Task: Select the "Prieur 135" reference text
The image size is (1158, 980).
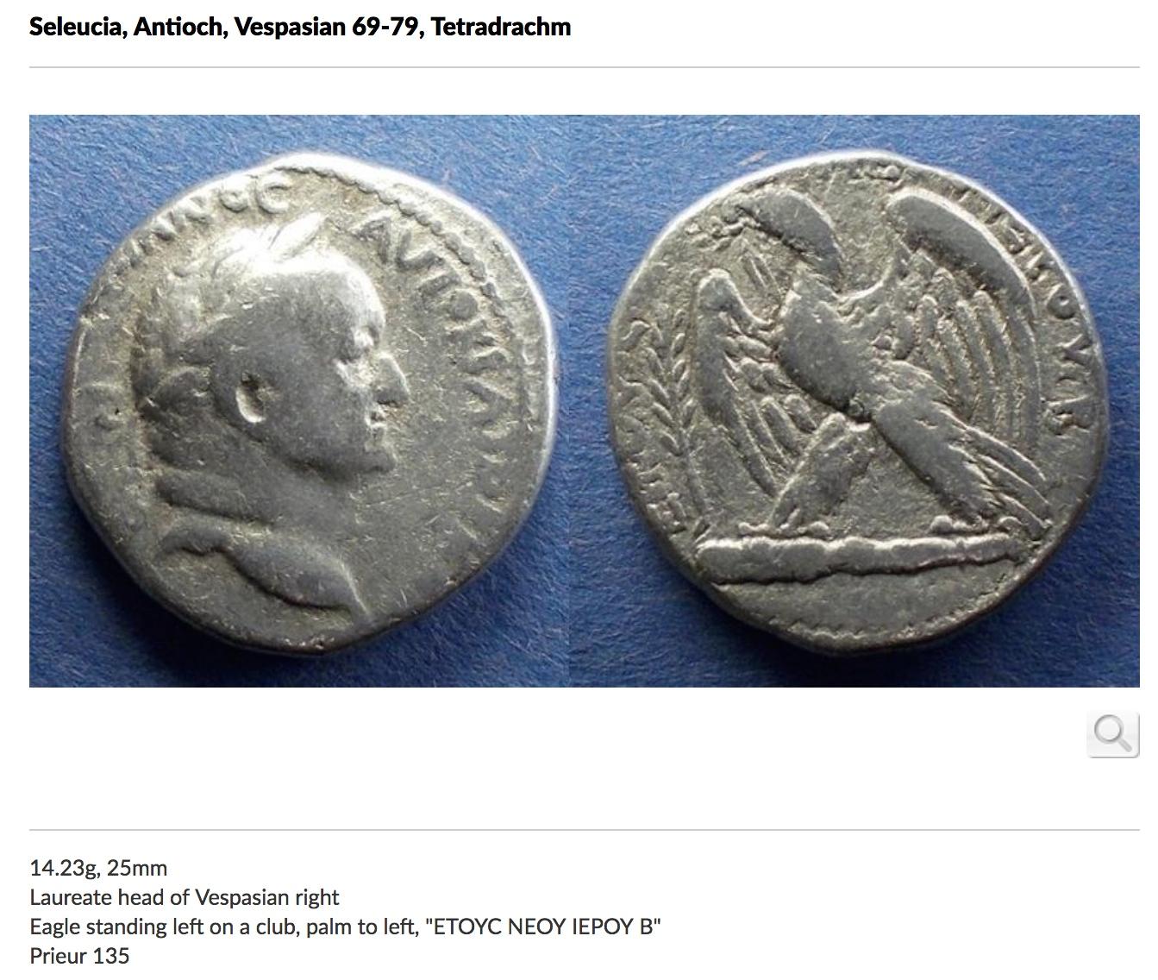Action: [x=79, y=956]
